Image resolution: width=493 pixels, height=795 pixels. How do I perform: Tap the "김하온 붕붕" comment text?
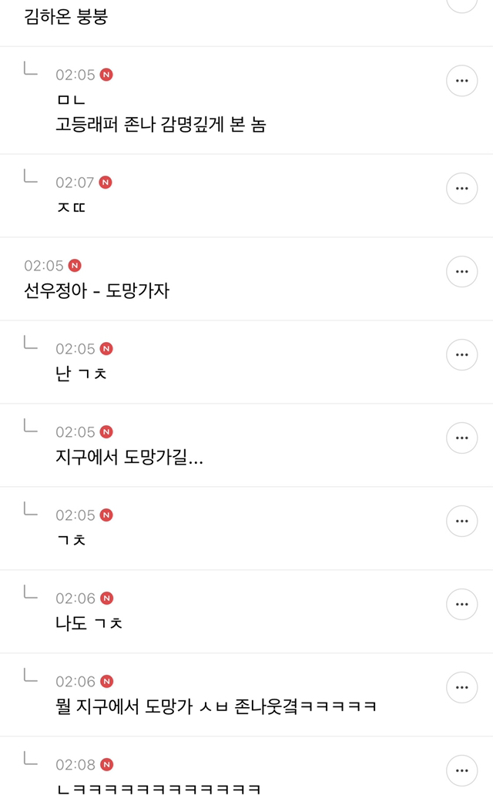[x=66, y=17]
